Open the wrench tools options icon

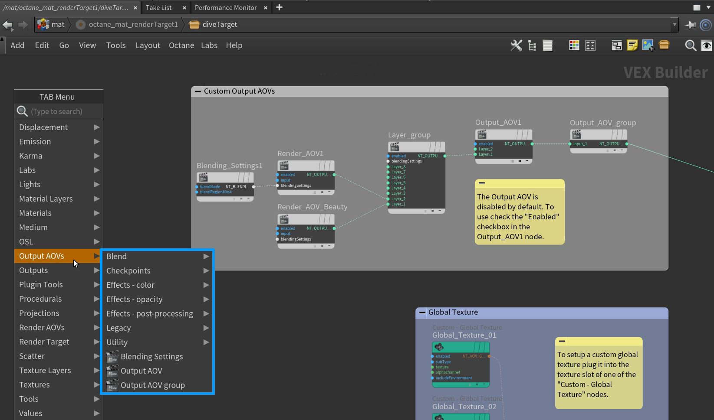516,46
